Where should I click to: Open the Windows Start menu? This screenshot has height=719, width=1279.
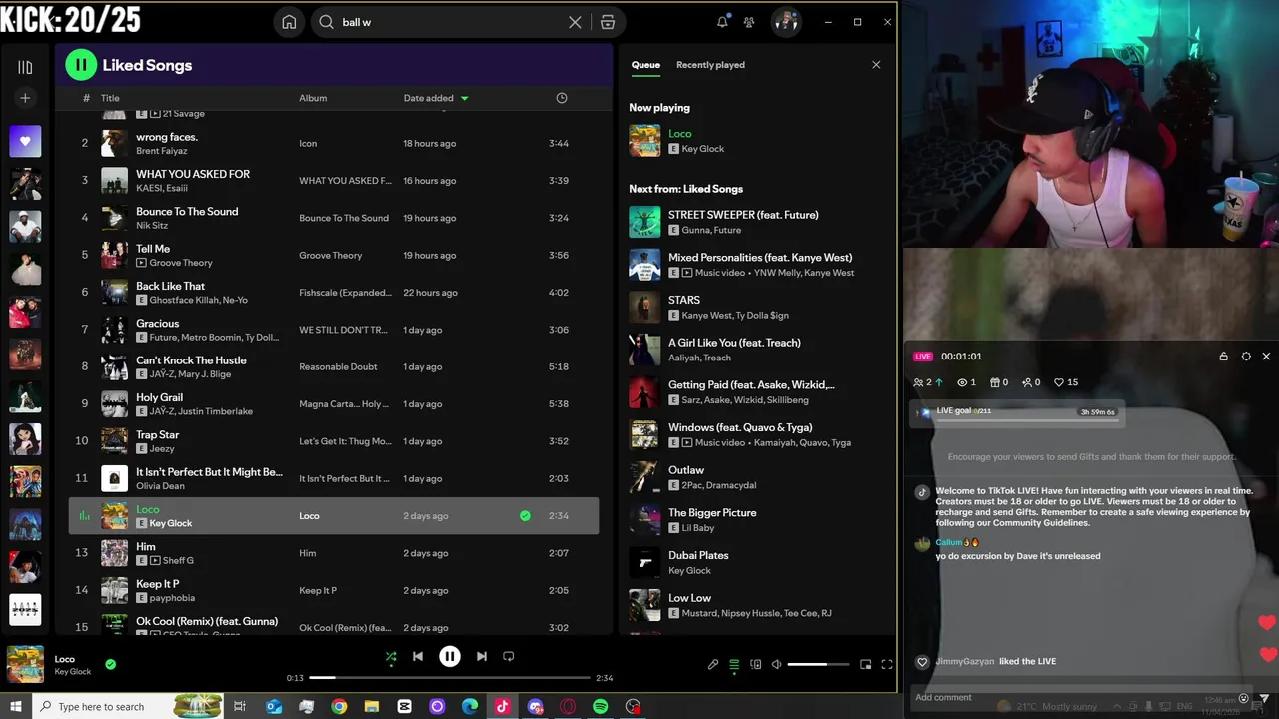click(x=16, y=706)
